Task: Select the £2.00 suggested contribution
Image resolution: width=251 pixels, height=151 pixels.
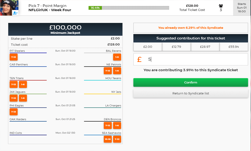Action: (148, 47)
